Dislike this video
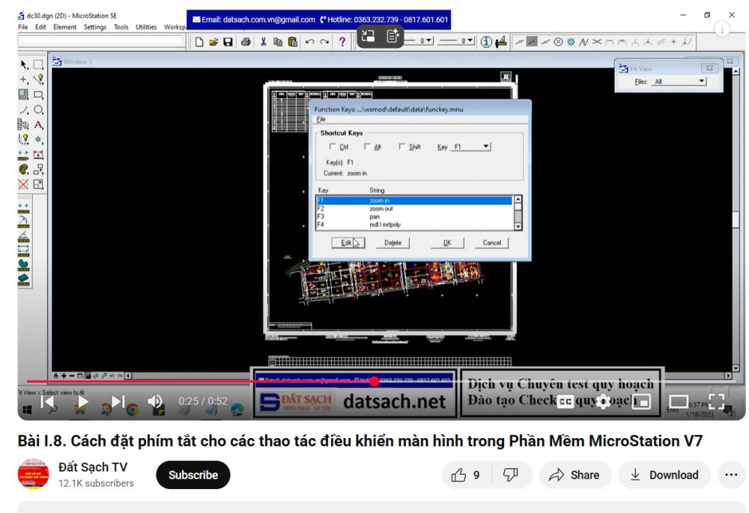This screenshot has height=513, width=749. click(511, 475)
